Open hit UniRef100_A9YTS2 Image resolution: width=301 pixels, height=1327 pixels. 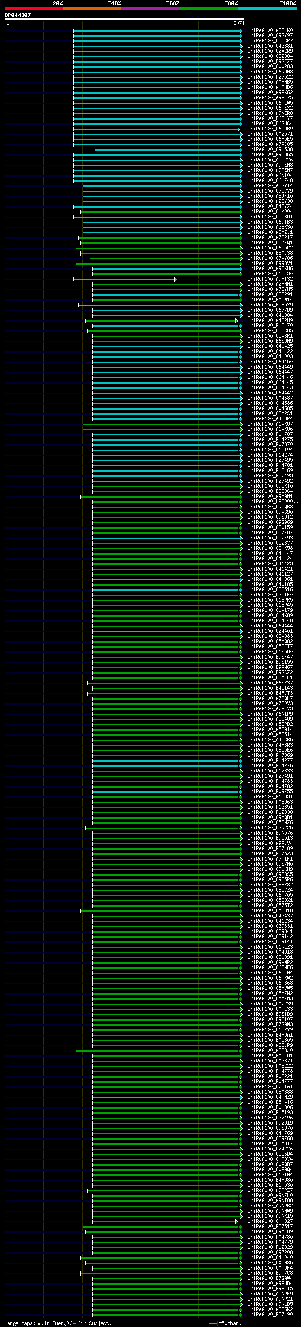point(269,279)
